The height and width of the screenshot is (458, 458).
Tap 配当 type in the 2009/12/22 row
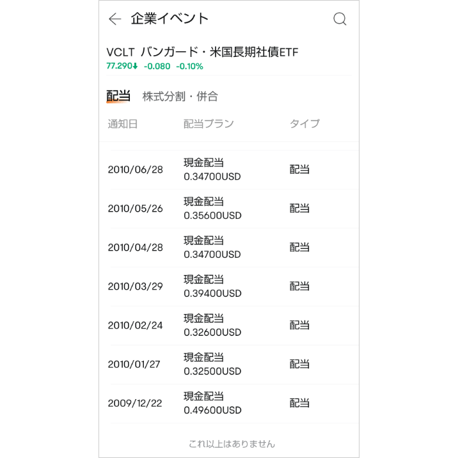pos(299,404)
